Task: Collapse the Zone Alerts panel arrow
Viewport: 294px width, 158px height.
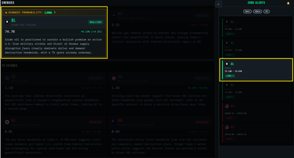Action: (218, 4)
